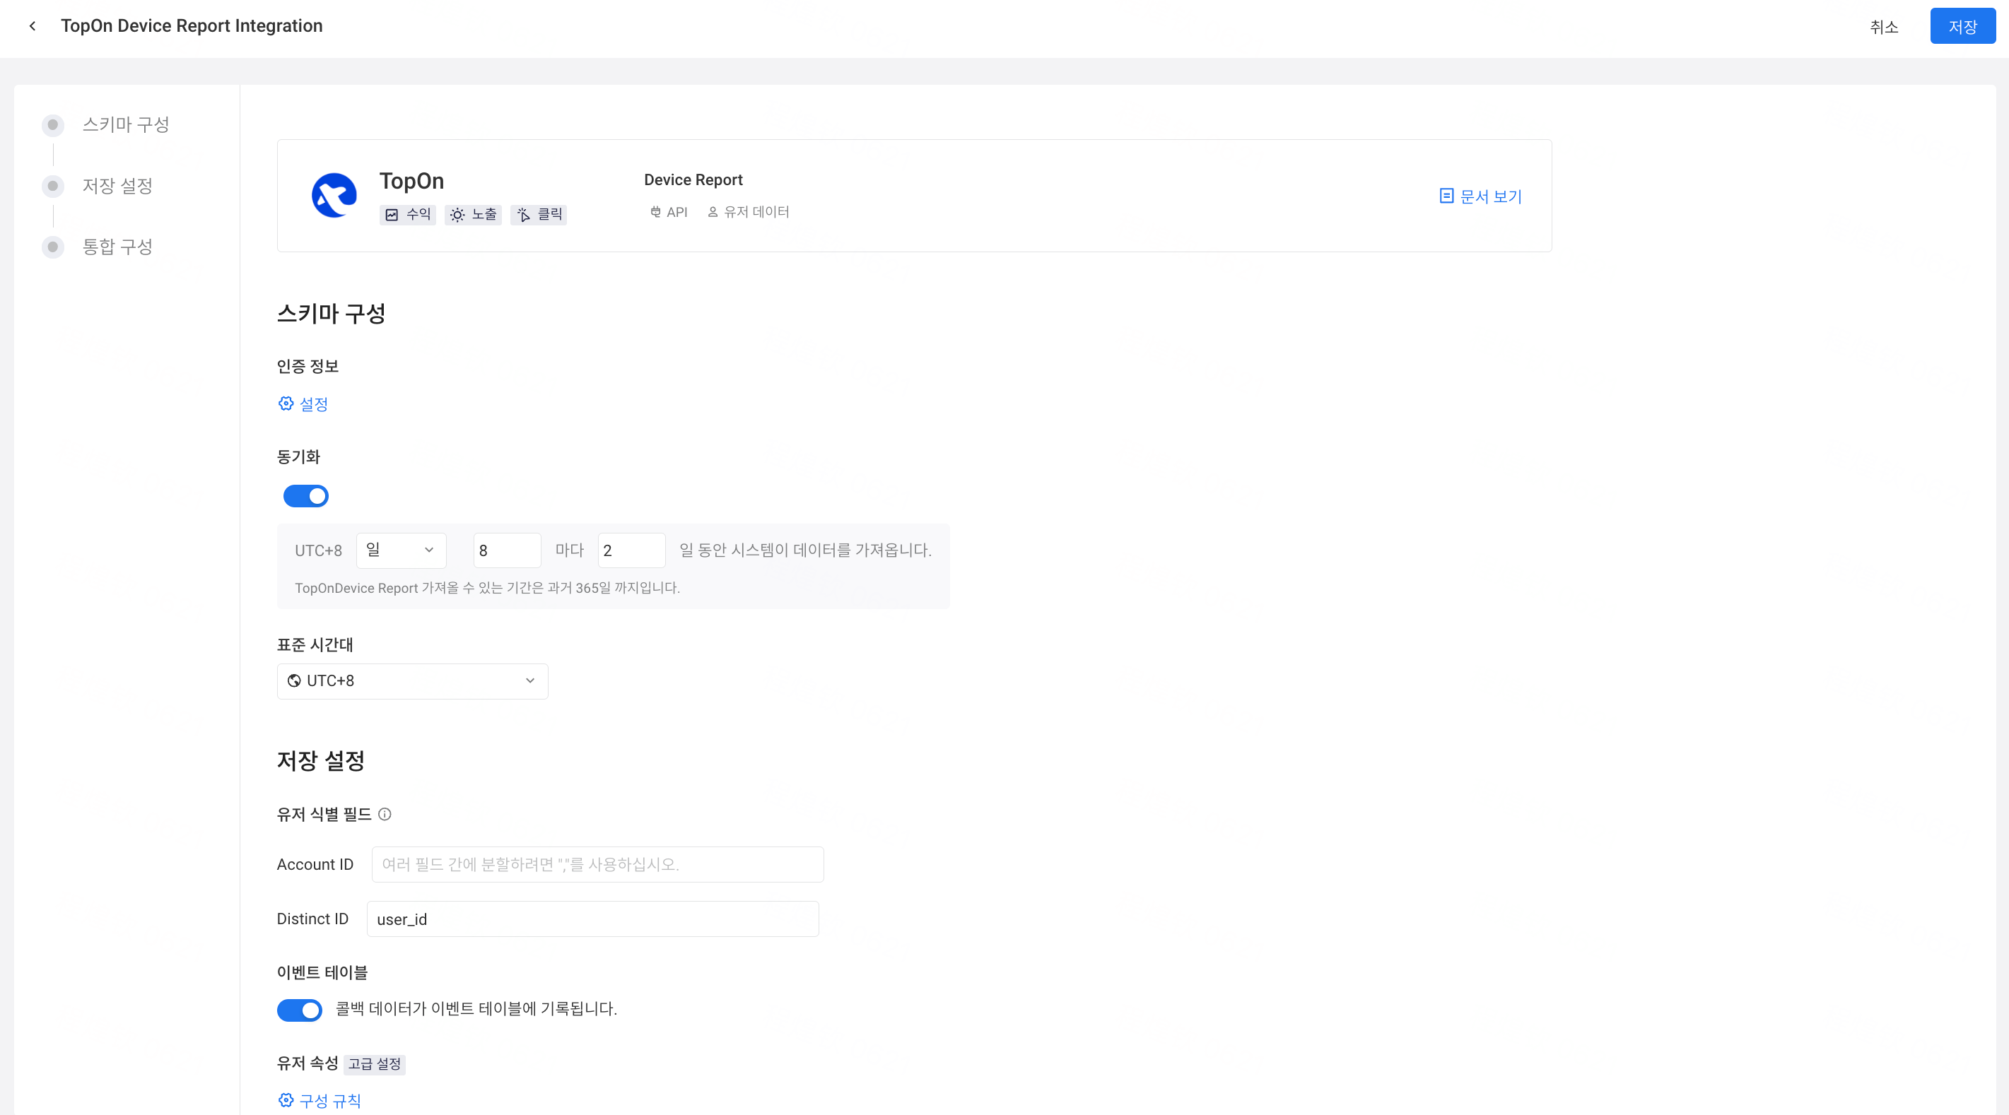Click the API plug icon
The image size is (2009, 1115).
click(655, 211)
